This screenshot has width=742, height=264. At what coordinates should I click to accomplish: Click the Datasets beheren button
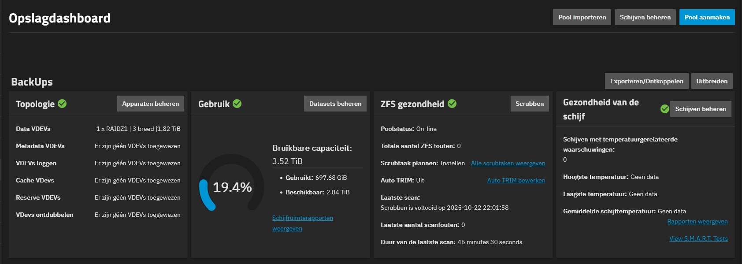click(x=335, y=104)
